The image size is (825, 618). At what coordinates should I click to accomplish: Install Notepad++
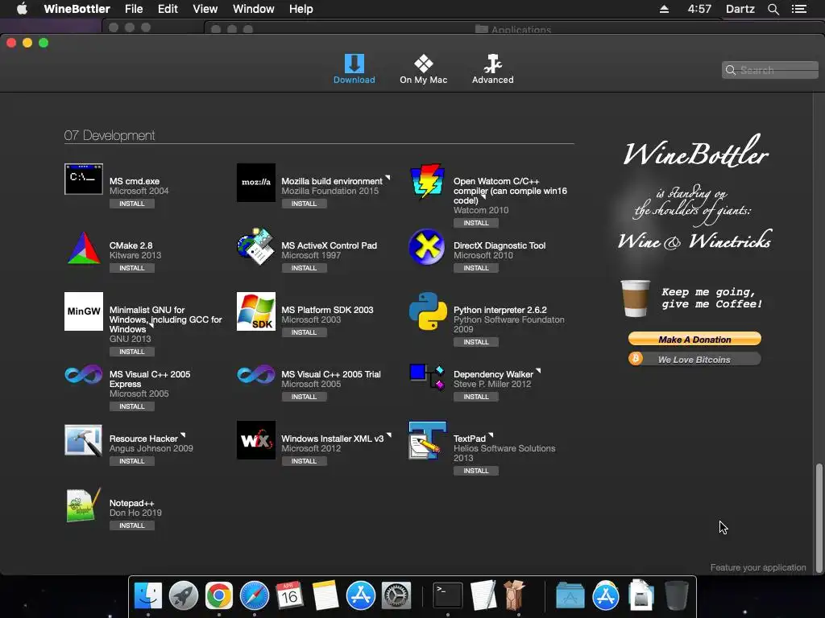(131, 525)
